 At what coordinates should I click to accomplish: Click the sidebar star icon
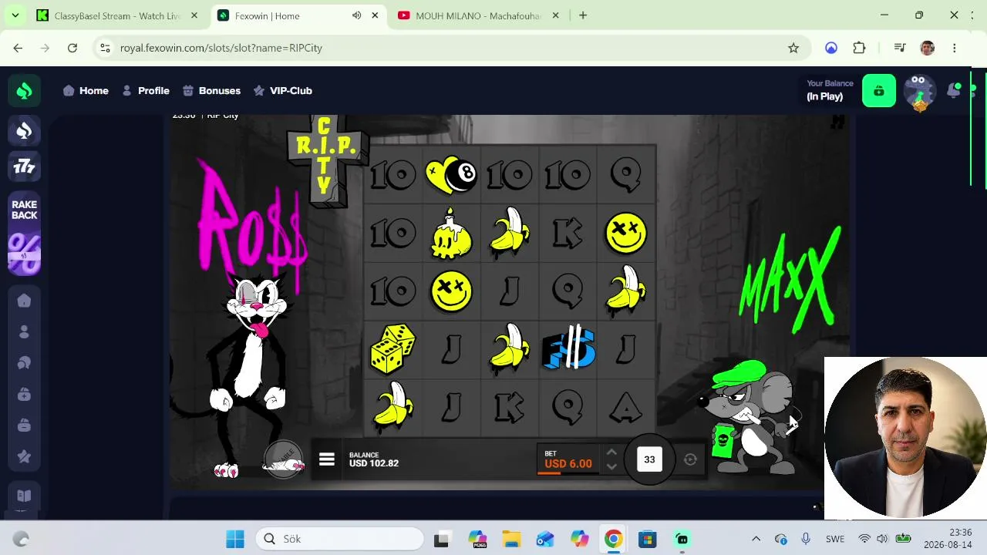(24, 456)
